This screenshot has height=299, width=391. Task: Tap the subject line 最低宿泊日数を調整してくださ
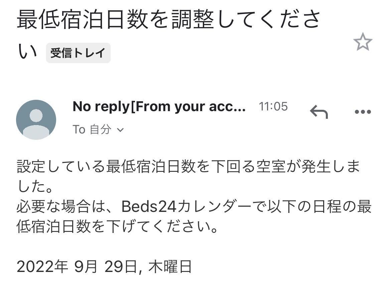(169, 20)
